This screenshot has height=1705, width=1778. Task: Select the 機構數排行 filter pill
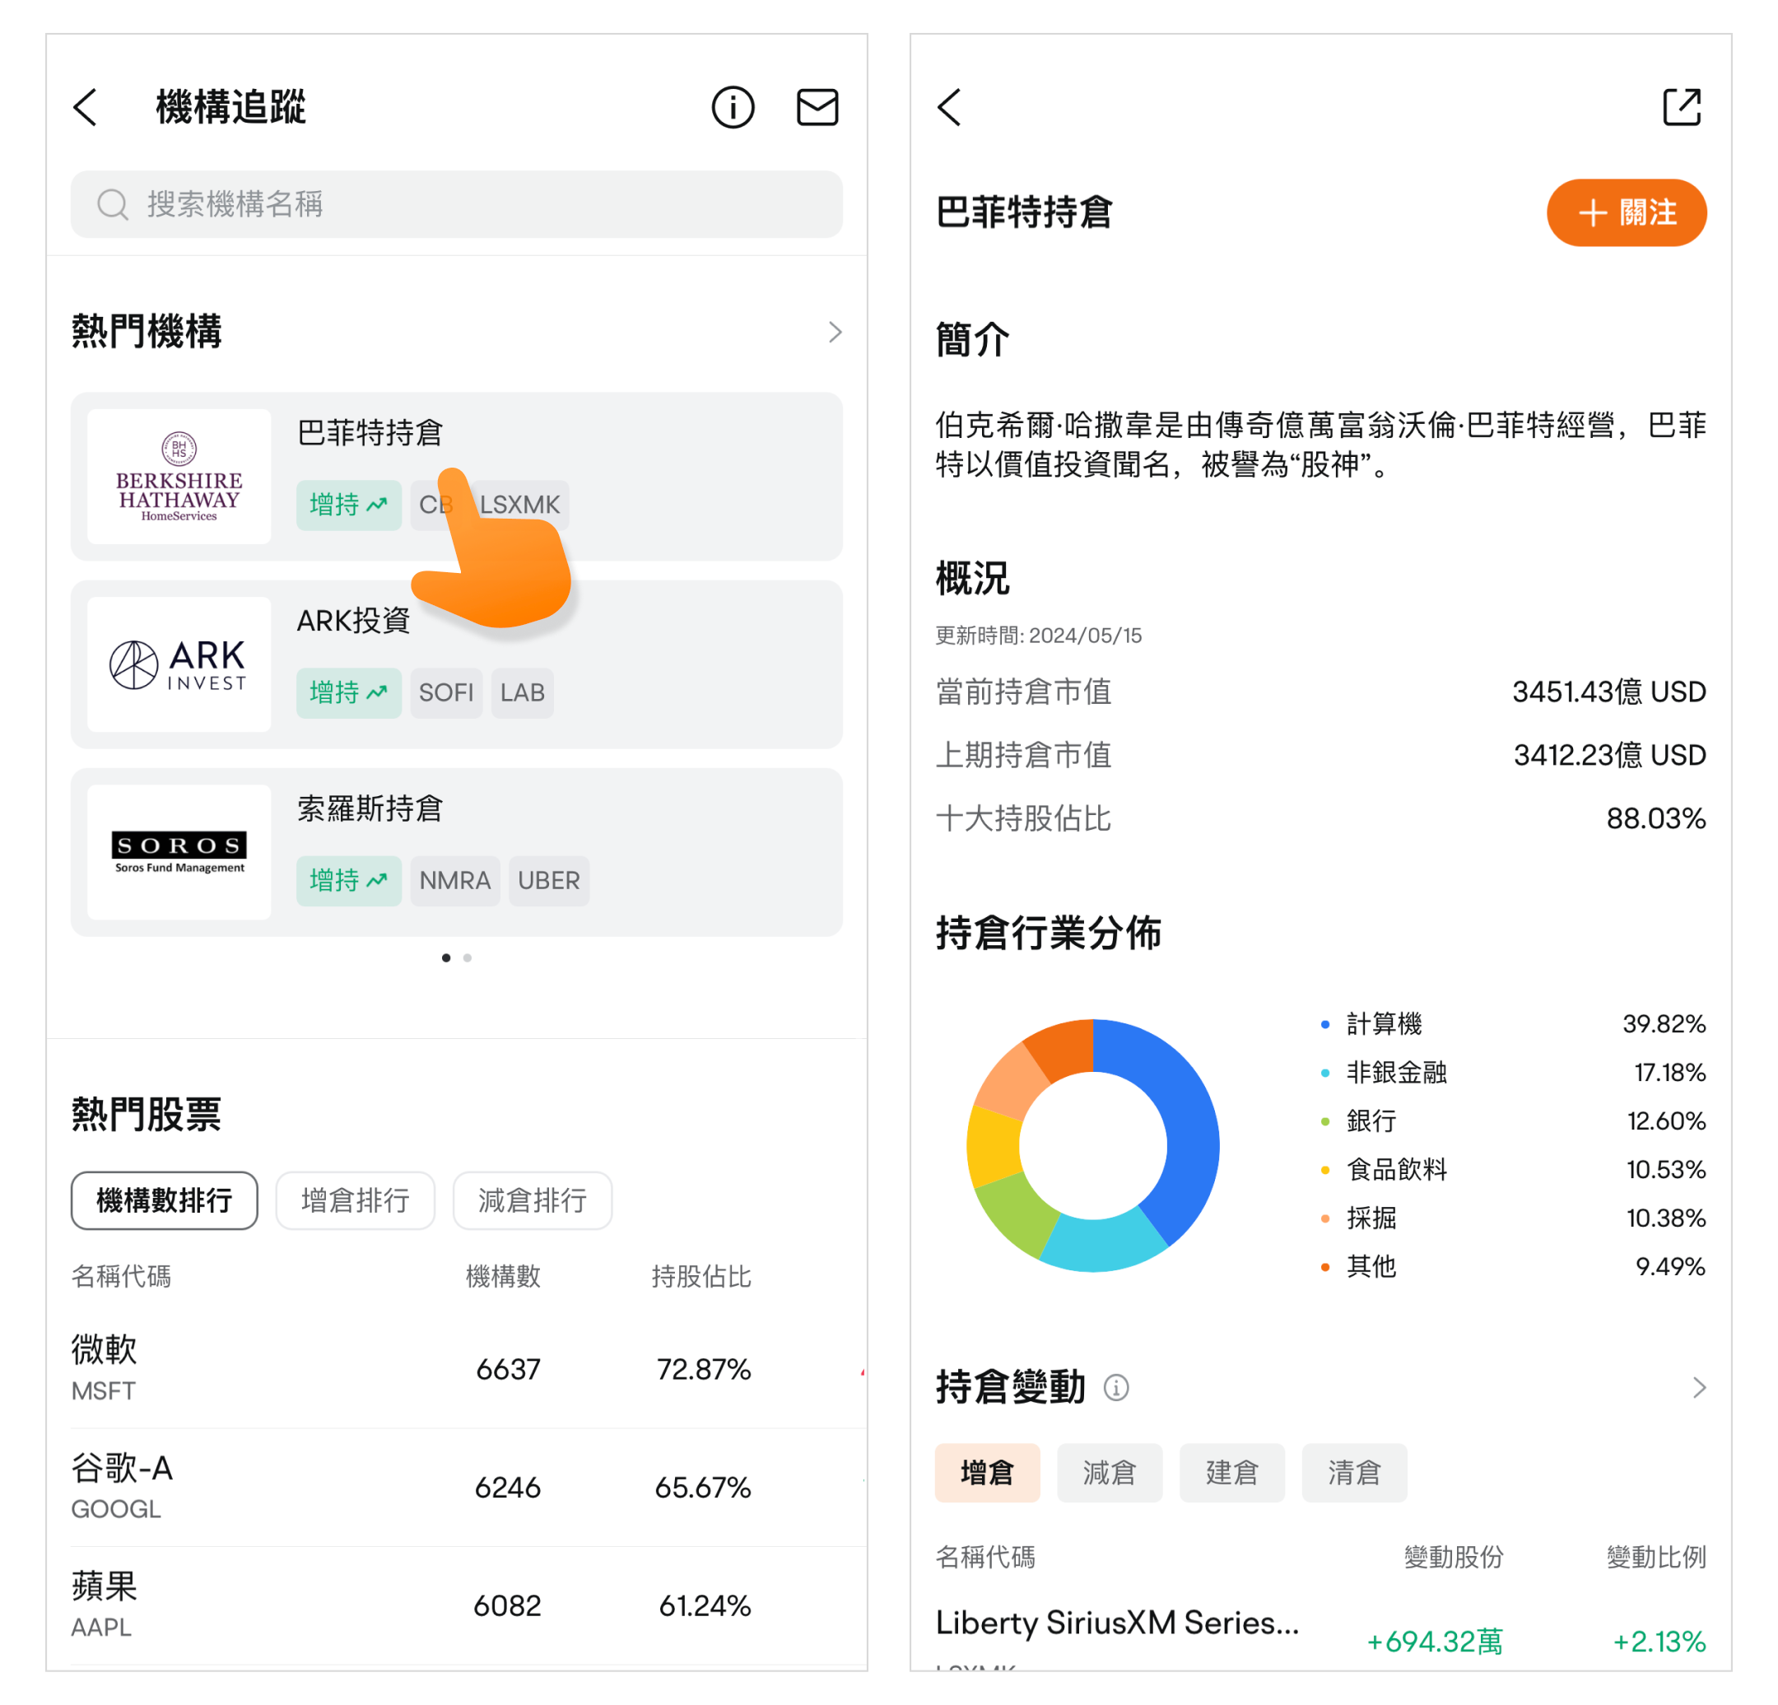tap(164, 1200)
